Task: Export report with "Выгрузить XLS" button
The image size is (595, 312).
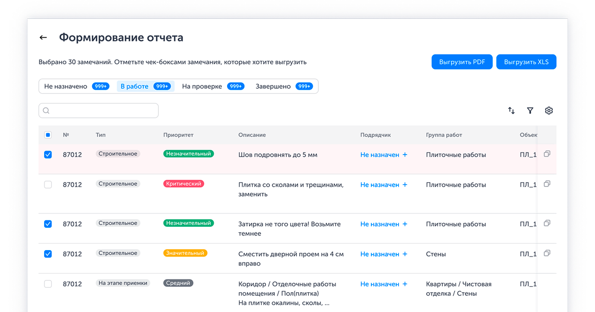Action: [526, 61]
